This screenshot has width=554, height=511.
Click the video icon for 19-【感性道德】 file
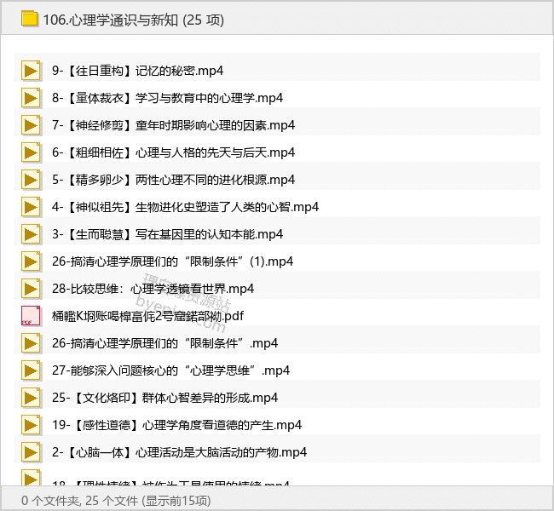31,425
